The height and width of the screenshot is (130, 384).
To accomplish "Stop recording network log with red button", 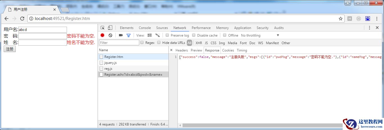I will point(102,35).
